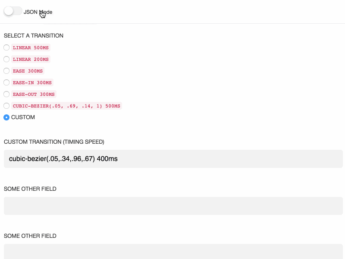Click the CUSTOM TRANSITION (TIMING SPEED) label
The image size is (345, 259).
point(54,142)
